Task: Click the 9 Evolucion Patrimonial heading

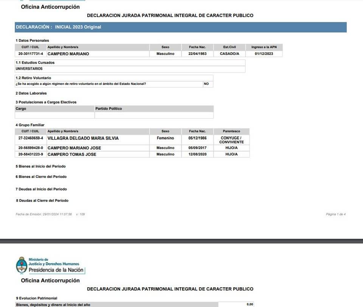Action: [x=37, y=298]
